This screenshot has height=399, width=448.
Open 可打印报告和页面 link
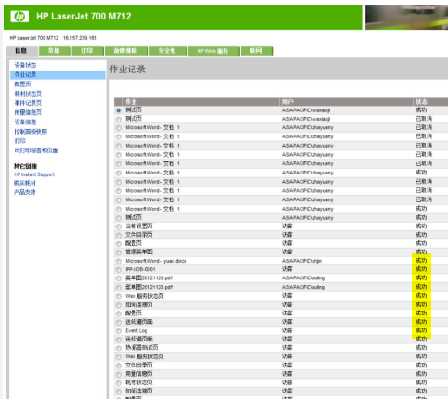[36, 150]
